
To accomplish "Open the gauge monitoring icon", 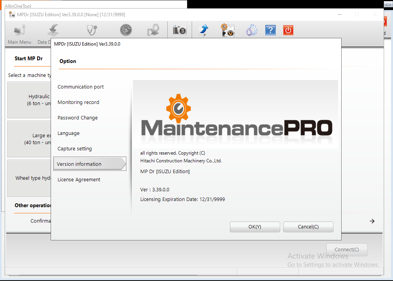I will pos(126,30).
